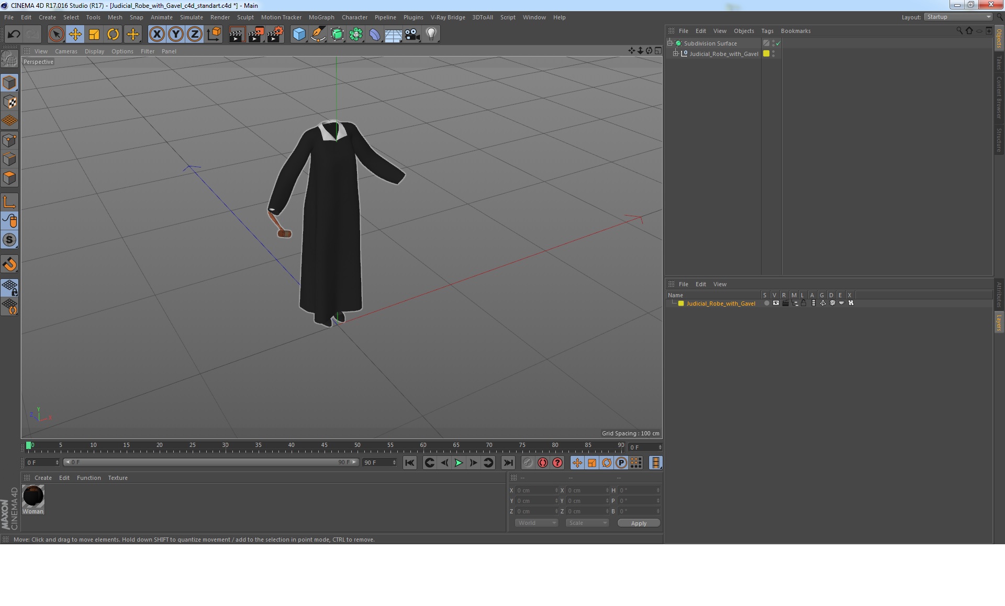
Task: Switch to Points mode in left palette
Action: 9,140
